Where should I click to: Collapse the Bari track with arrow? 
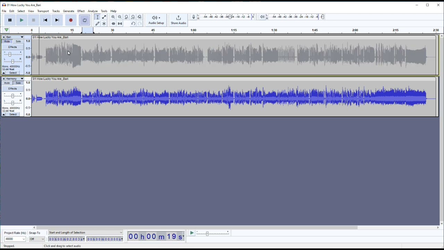point(4,73)
